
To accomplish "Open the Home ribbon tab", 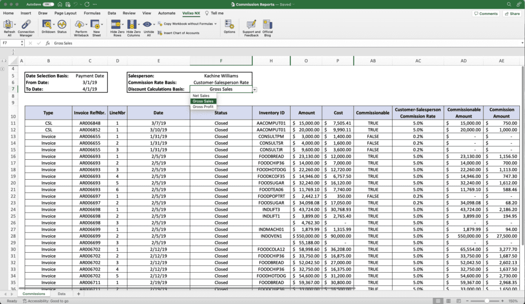I will click(8, 13).
